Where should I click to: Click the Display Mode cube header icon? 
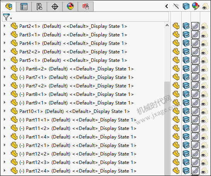[186, 6]
